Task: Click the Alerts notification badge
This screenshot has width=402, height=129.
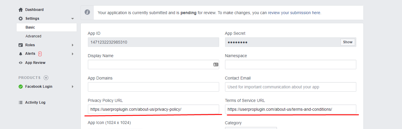Action: pyautogui.click(x=40, y=54)
